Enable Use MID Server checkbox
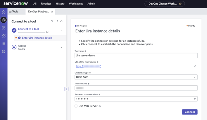Screen dimensions: 207x120 [76, 106]
